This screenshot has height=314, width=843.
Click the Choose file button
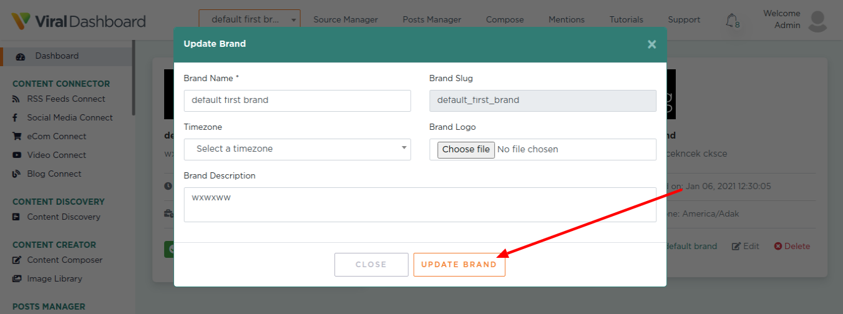(x=465, y=150)
